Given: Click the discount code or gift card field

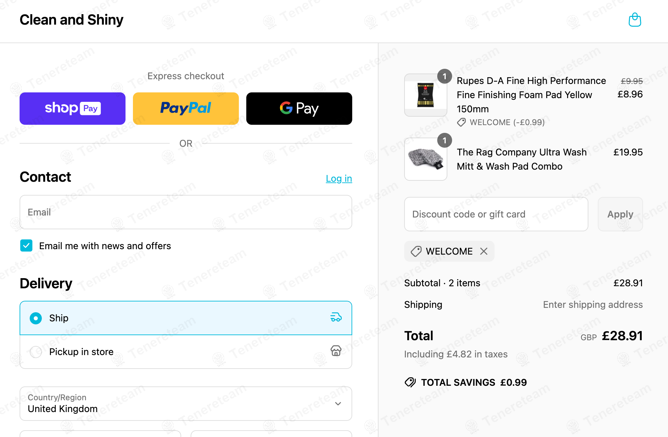Looking at the screenshot, I should [496, 214].
